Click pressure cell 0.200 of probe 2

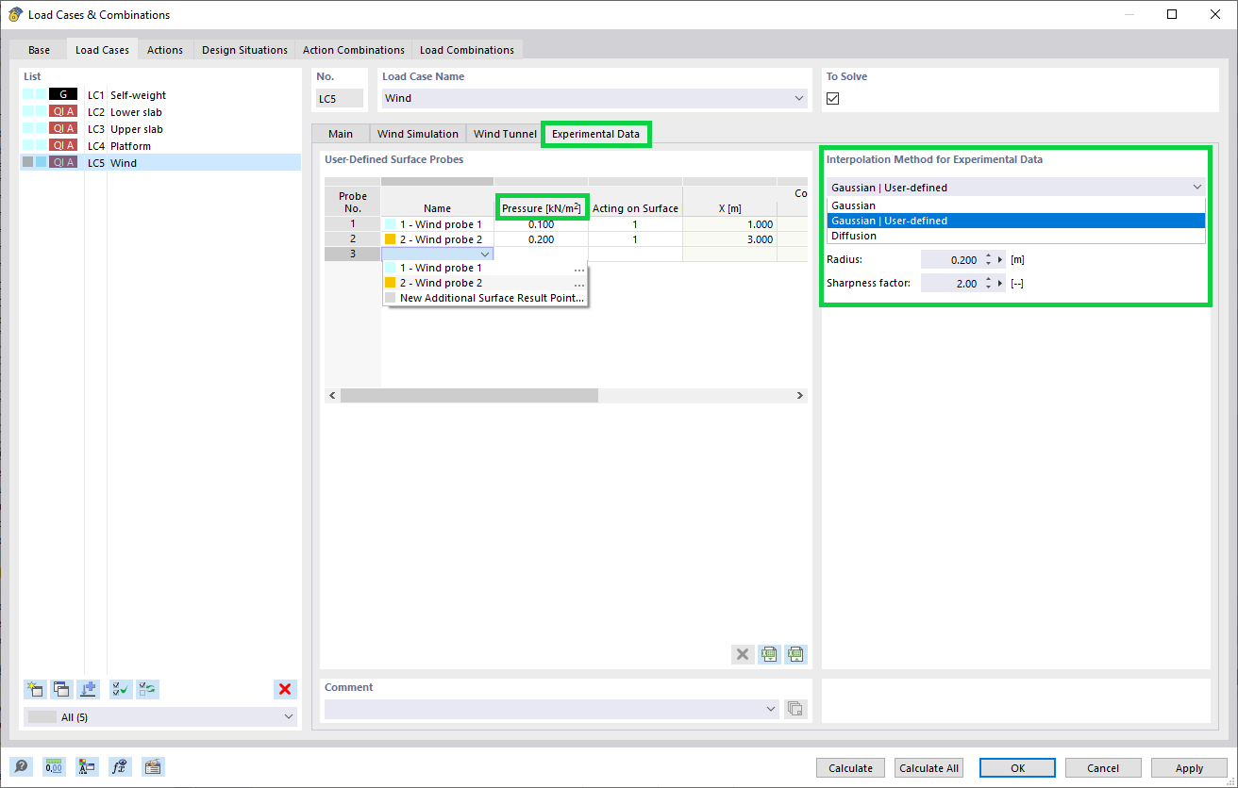[541, 239]
